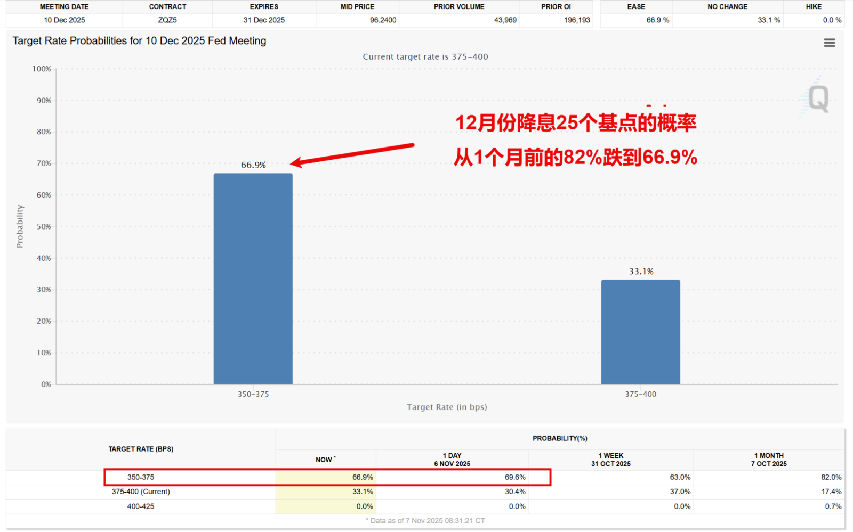The height and width of the screenshot is (532, 853).
Task: Click the CONTRACT header showing ZQZ5
Action: (167, 6)
